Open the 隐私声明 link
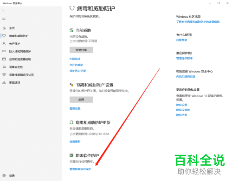This screenshot has width=232, height=181. tap(182, 115)
